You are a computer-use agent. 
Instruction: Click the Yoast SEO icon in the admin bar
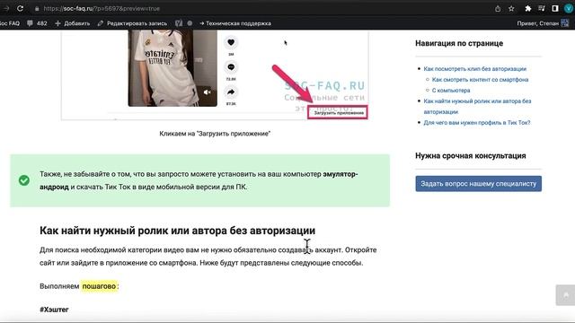pyautogui.click(x=179, y=23)
